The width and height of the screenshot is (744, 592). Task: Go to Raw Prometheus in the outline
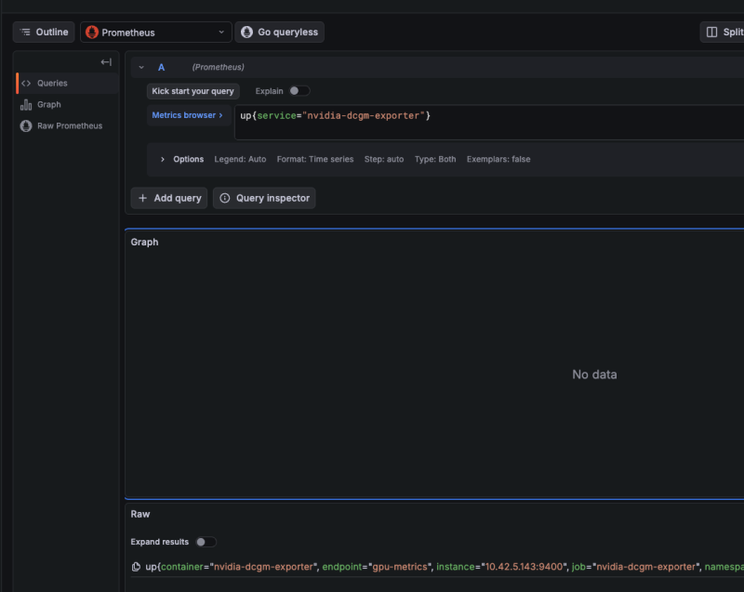coord(69,126)
